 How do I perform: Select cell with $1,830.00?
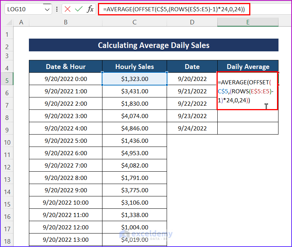(x=134, y=103)
